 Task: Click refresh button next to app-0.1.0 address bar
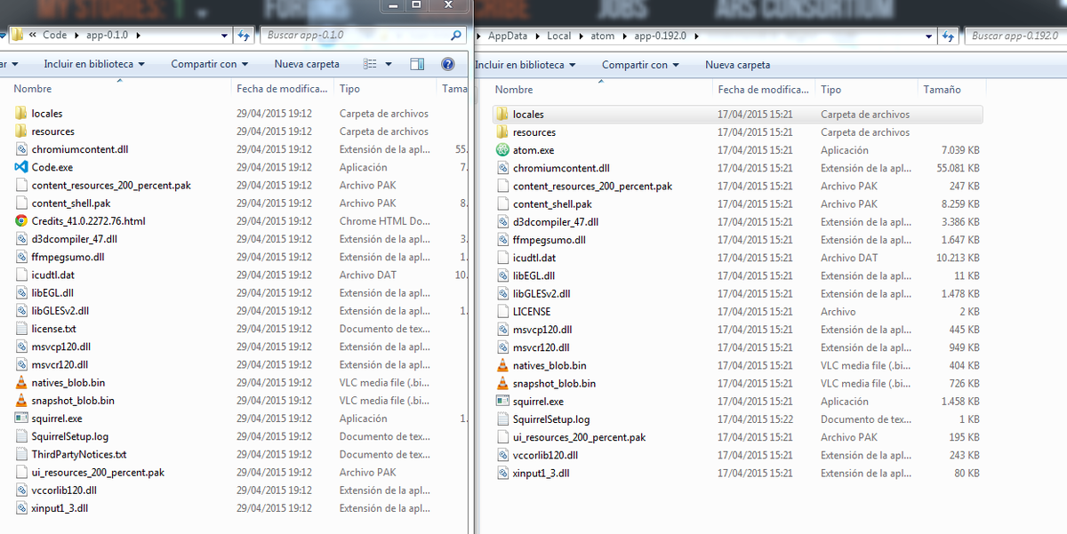click(x=244, y=36)
